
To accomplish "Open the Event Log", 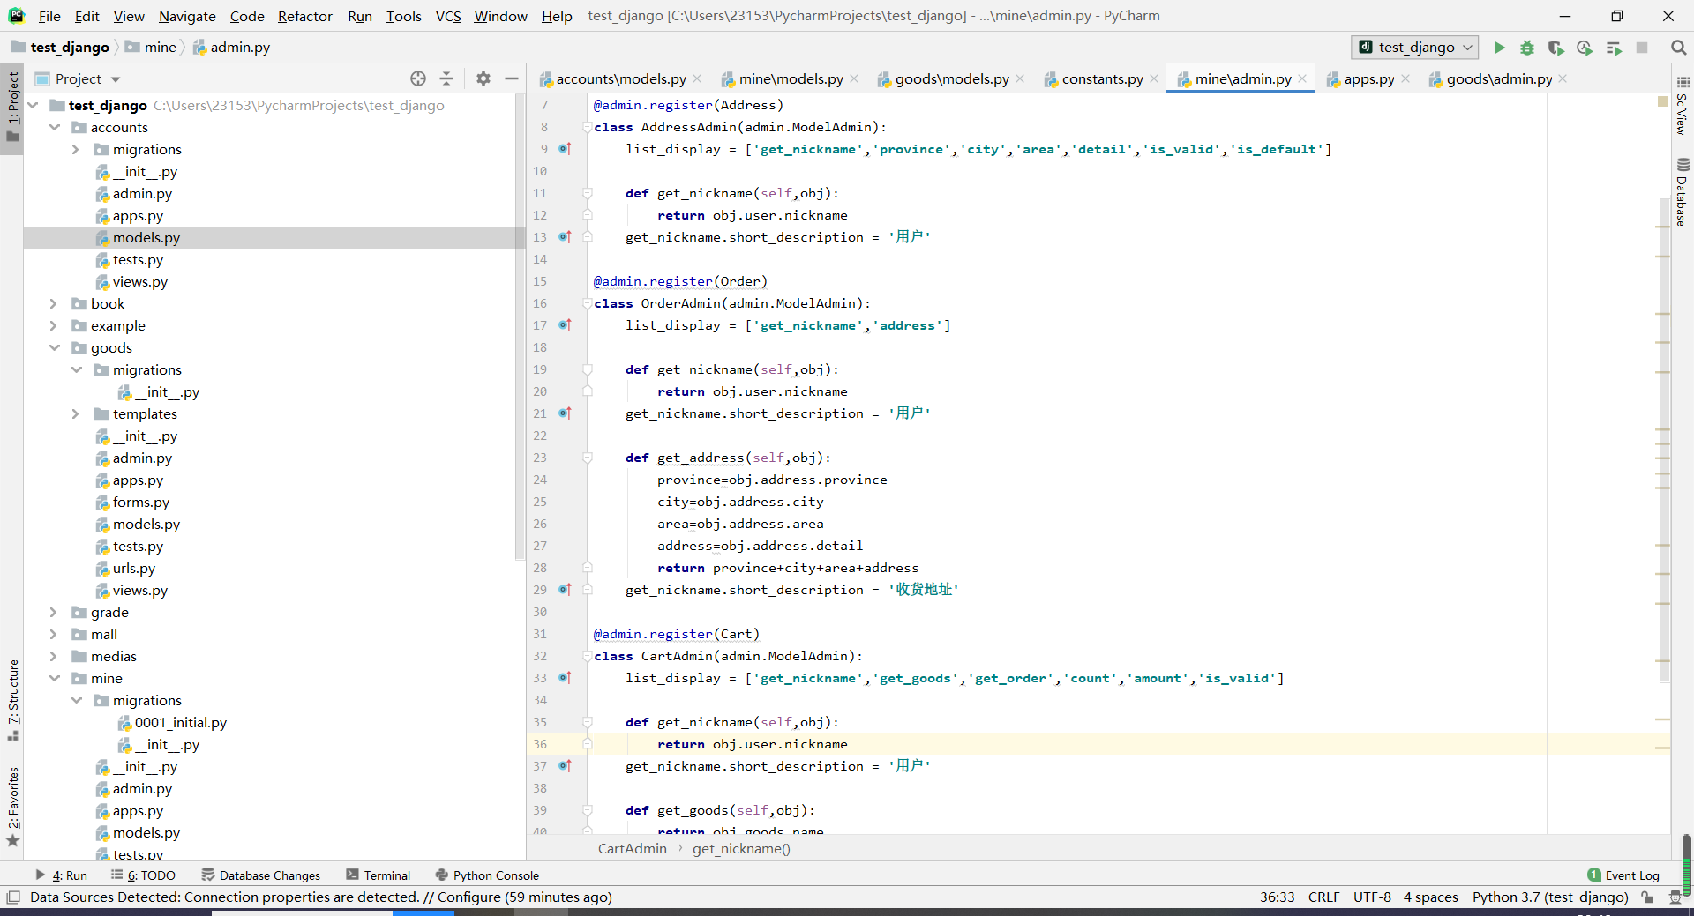I will (1623, 875).
